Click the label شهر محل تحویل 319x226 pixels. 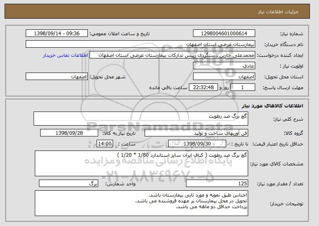108,77
